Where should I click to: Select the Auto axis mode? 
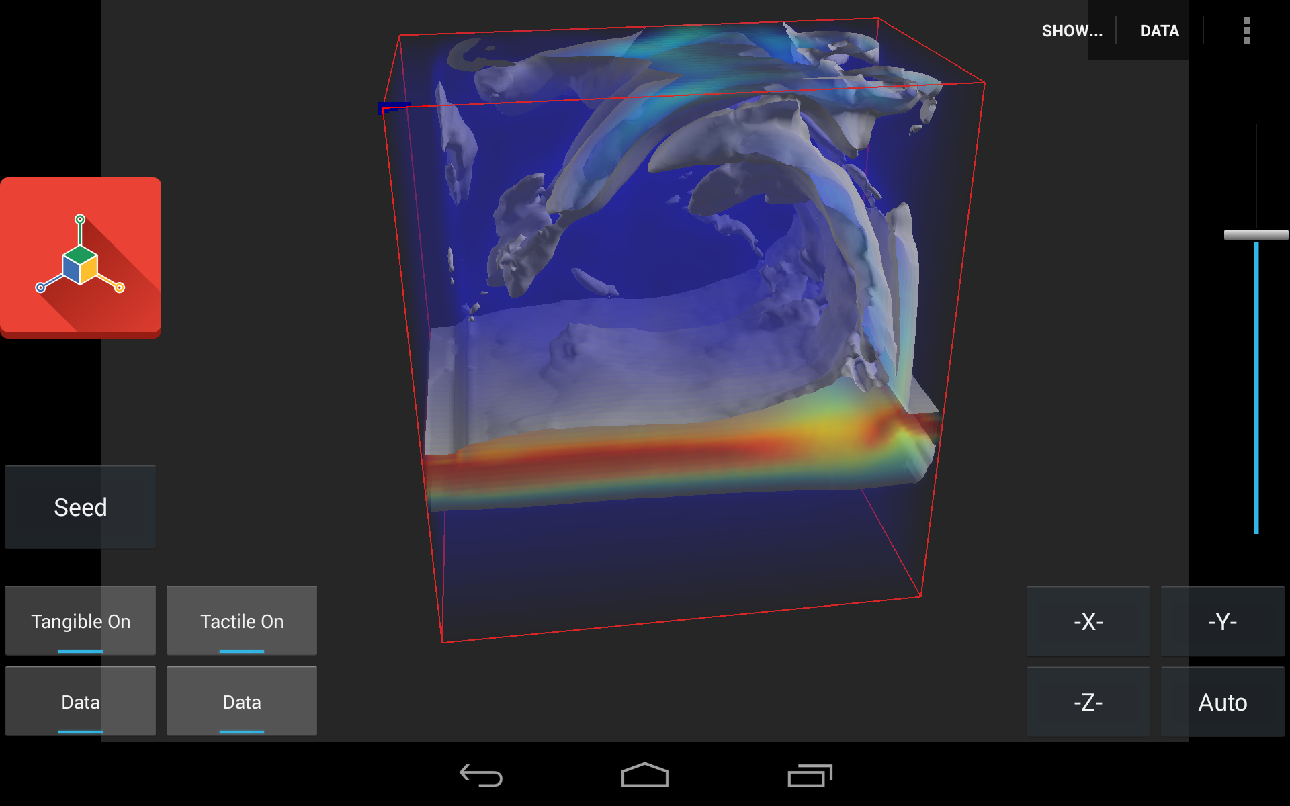(1222, 701)
